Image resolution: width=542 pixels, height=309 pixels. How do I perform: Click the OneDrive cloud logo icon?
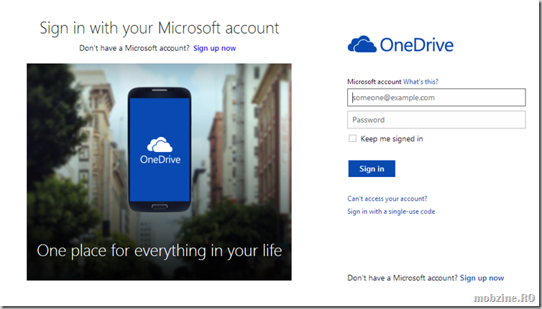(362, 44)
